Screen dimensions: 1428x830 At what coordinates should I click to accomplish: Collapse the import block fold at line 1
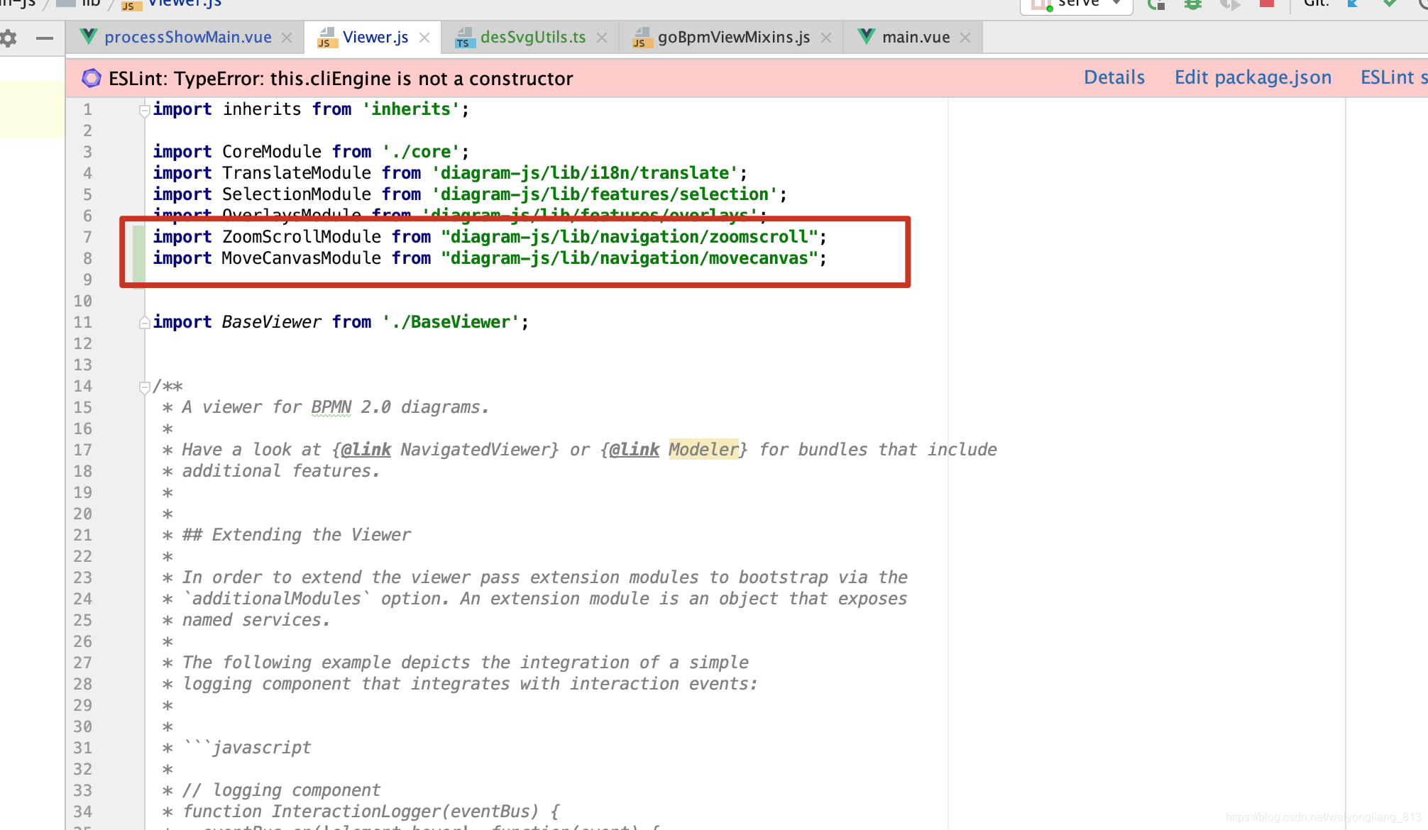click(144, 110)
